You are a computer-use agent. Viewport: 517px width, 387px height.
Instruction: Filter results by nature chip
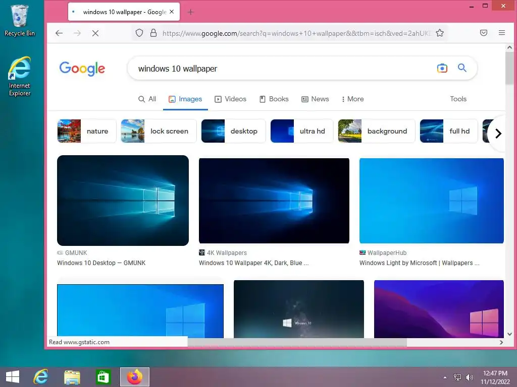pos(87,131)
